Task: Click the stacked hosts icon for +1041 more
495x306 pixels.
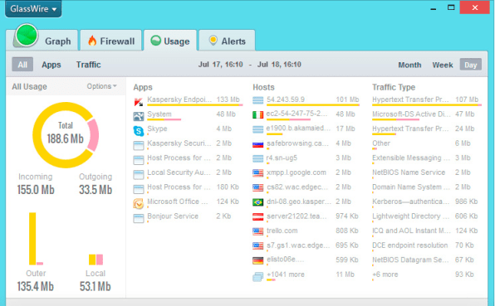Action: pos(258,277)
